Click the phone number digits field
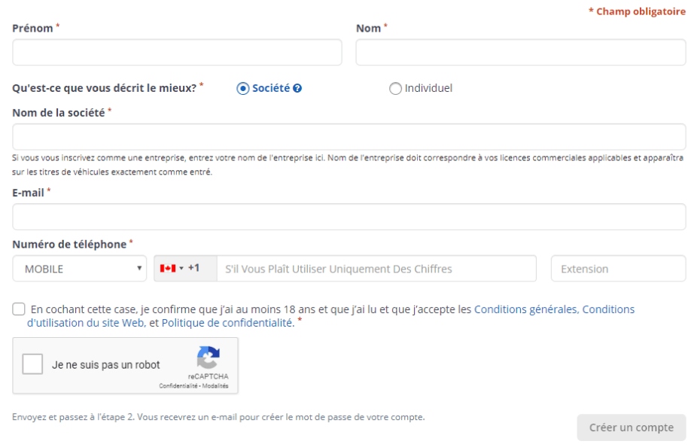The image size is (694, 447). [x=376, y=269]
